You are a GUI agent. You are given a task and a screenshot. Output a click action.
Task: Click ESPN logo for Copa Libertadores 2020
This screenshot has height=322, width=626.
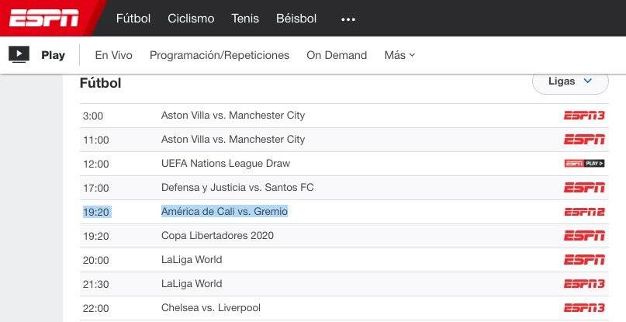pos(583,236)
